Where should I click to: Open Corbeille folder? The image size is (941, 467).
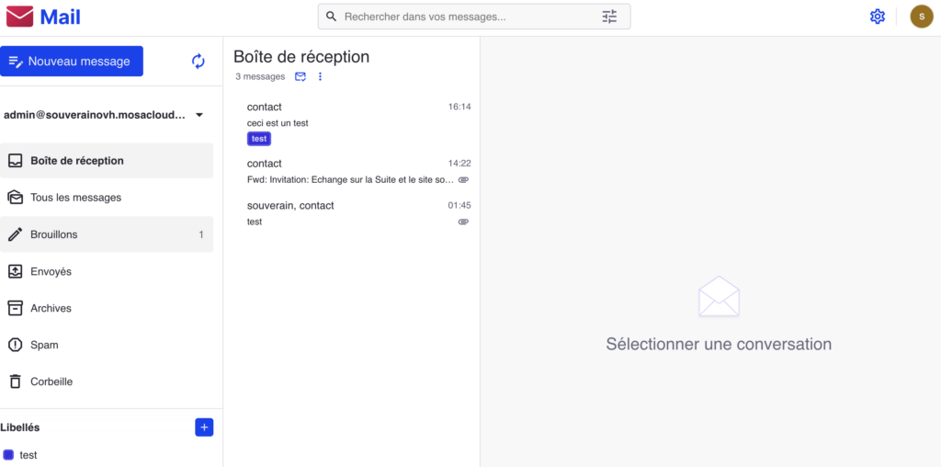tap(107, 382)
